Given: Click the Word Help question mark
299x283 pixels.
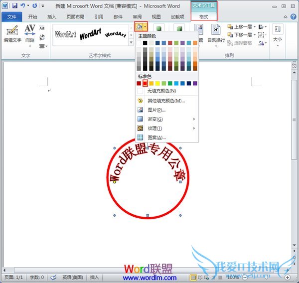Looking at the screenshot, I should [x=294, y=17].
